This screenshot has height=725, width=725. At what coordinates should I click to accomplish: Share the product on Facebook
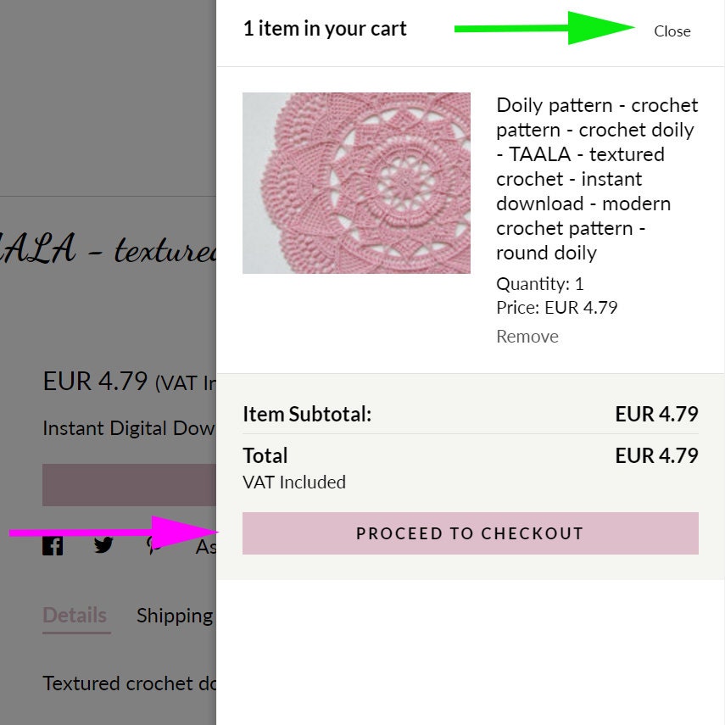point(53,545)
